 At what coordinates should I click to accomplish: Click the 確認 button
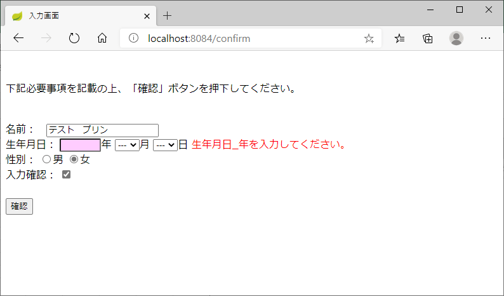[x=19, y=206]
